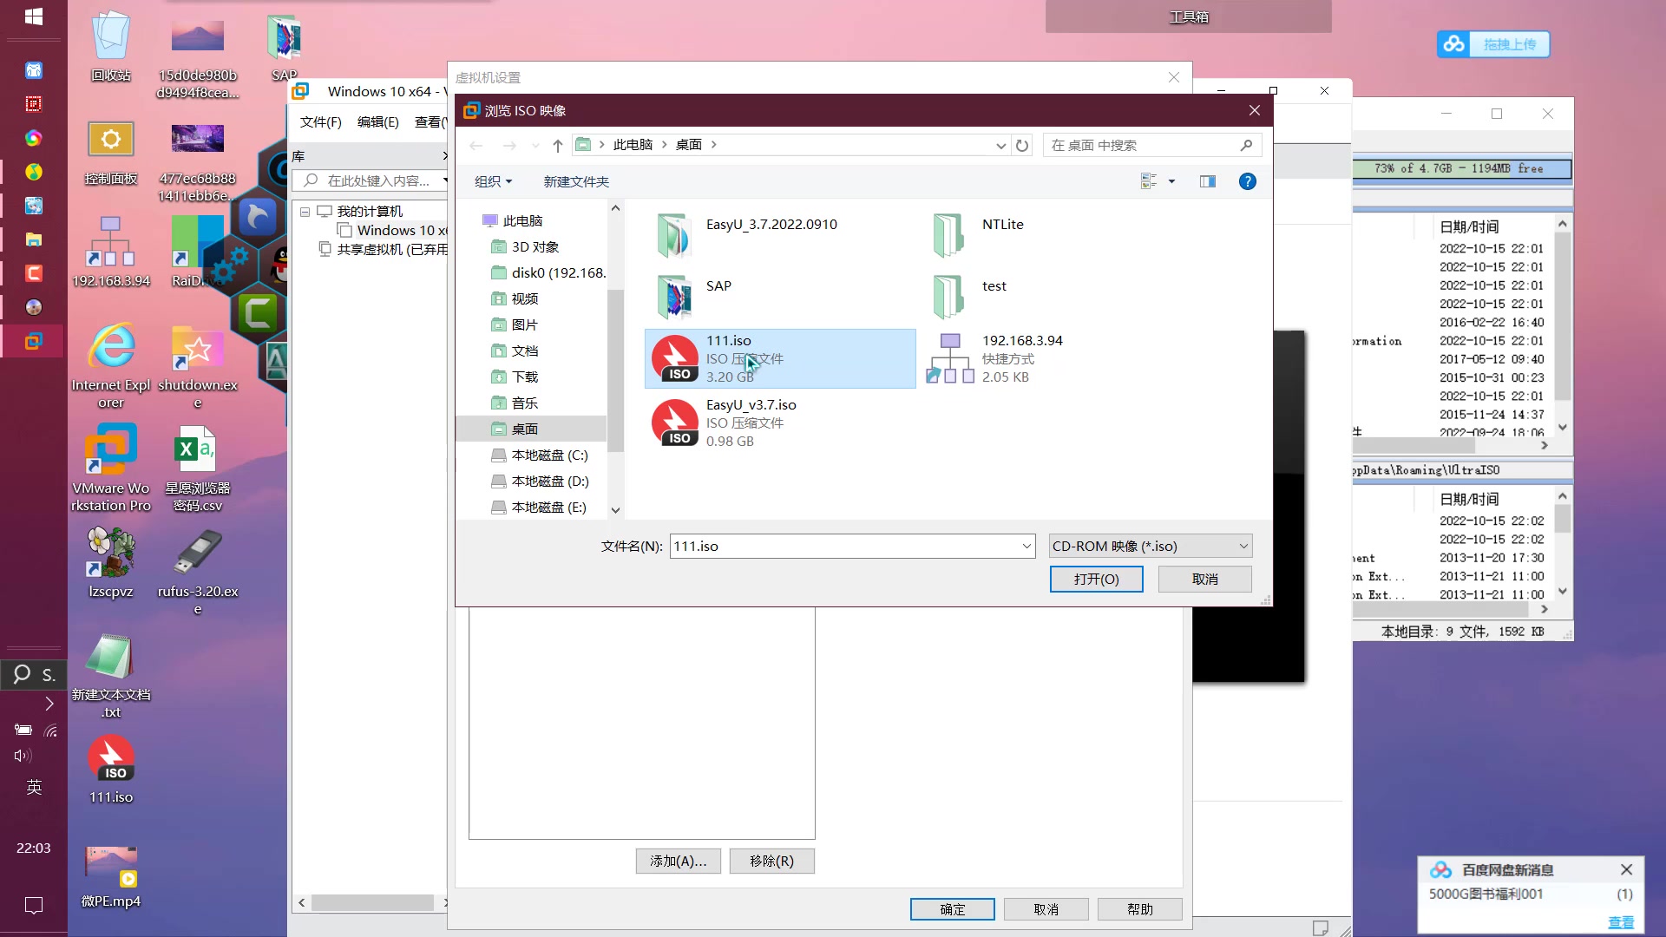Image resolution: width=1666 pixels, height=937 pixels.
Task: Click the Windows Start button
Action: pos(34,16)
